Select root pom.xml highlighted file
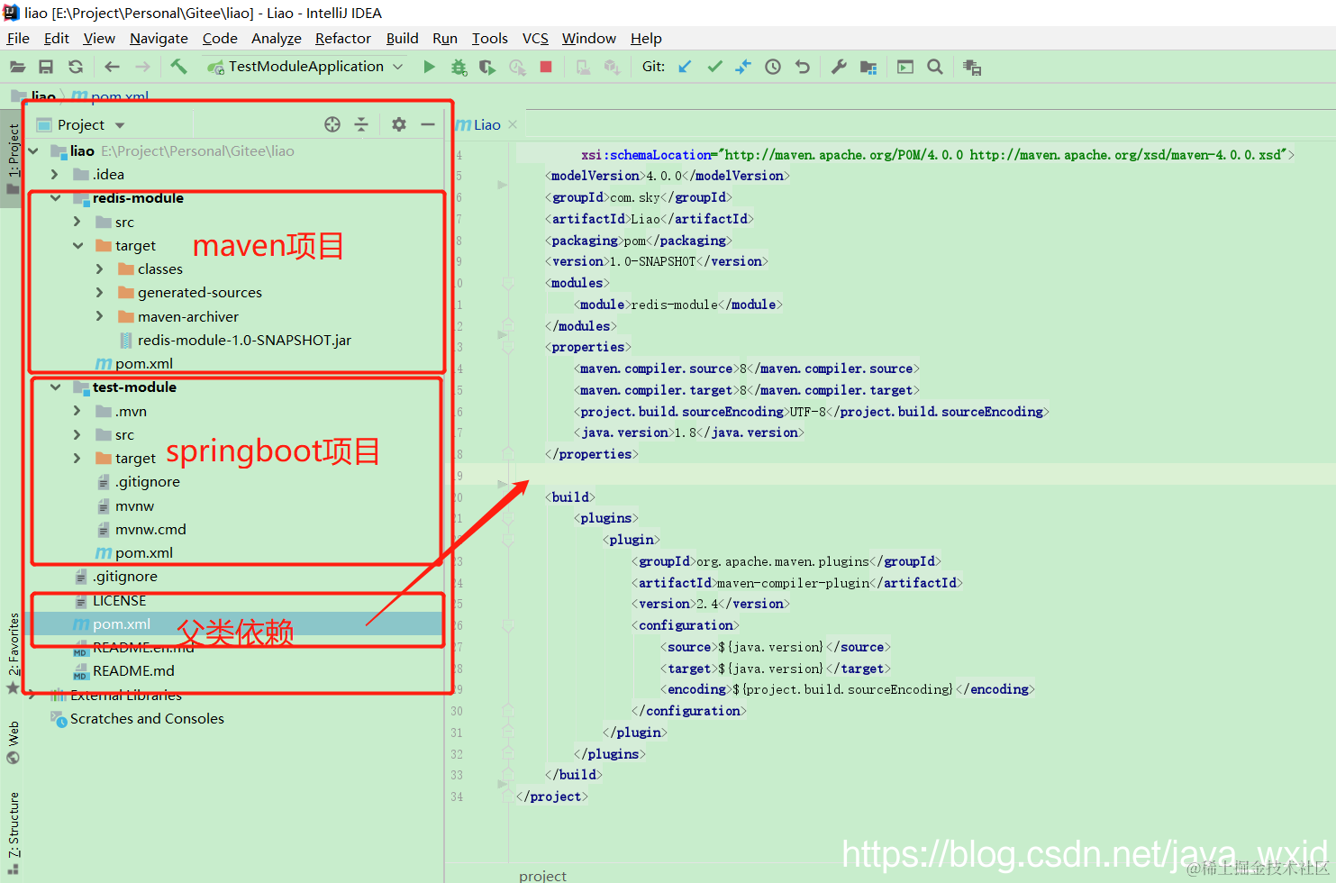The width and height of the screenshot is (1336, 883). pos(122,624)
